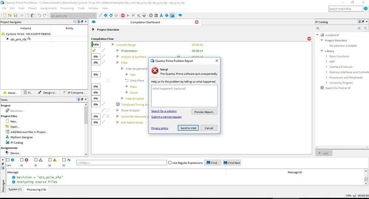
Task: Open the Tools menu
Action: coord(81,8)
